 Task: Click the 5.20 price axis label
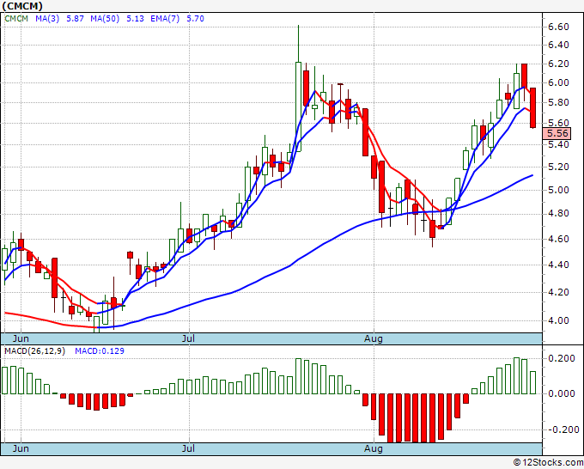[558, 167]
